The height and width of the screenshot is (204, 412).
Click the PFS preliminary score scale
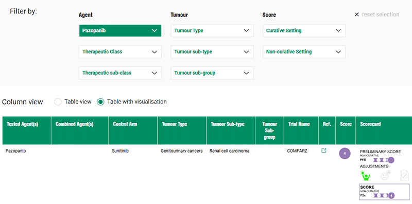(x=382, y=160)
